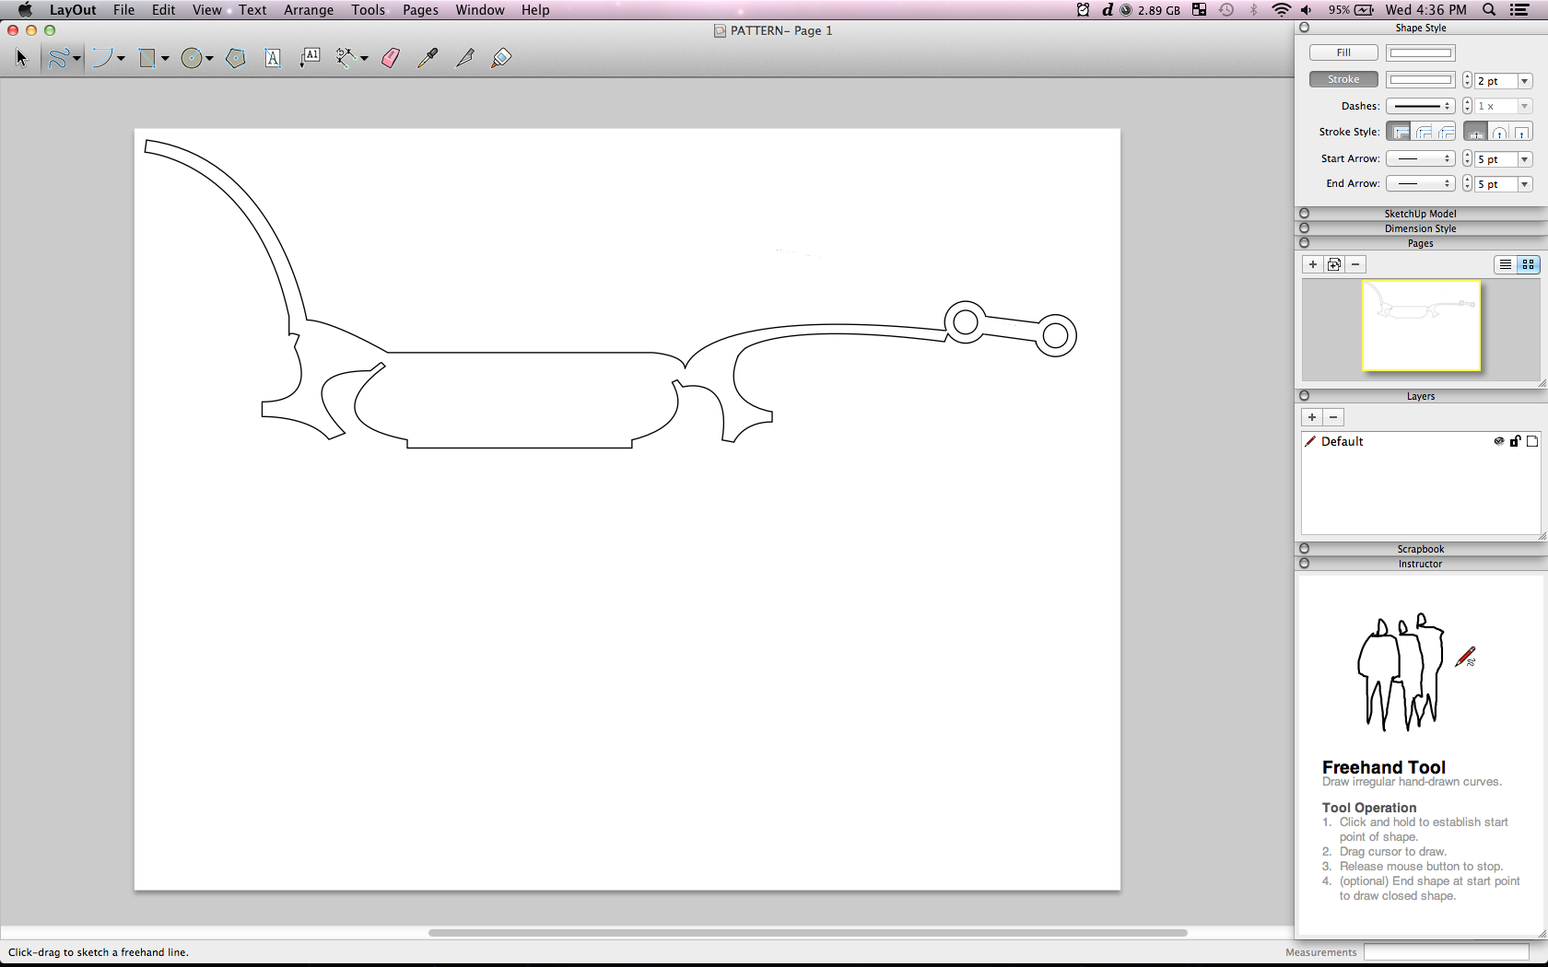Expand the SketchUp Model panel
This screenshot has height=967, width=1548.
(1420, 214)
